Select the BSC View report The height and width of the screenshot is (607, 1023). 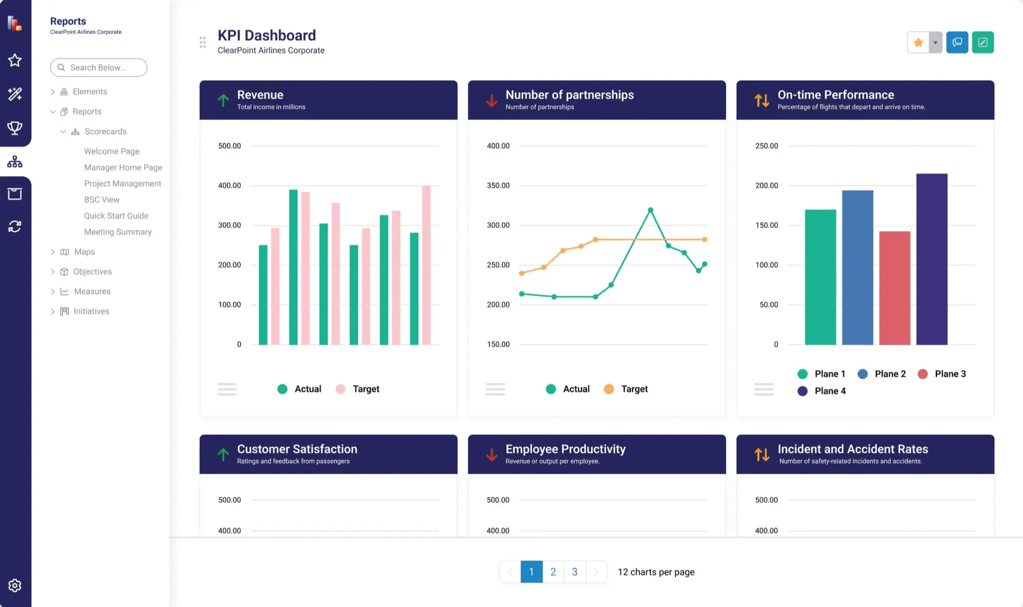102,199
